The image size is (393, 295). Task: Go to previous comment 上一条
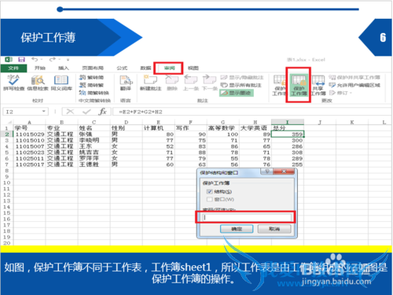pos(191,83)
